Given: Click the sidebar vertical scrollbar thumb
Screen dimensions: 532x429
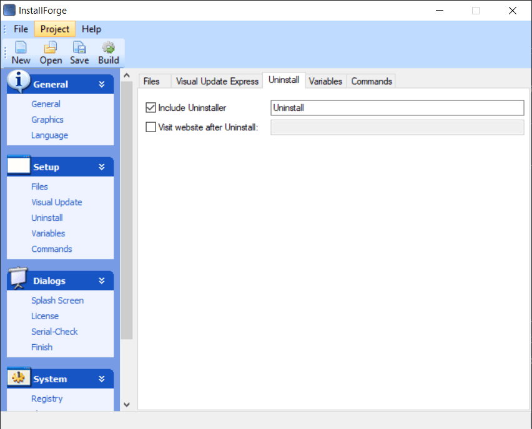Looking at the screenshot, I should [127, 210].
